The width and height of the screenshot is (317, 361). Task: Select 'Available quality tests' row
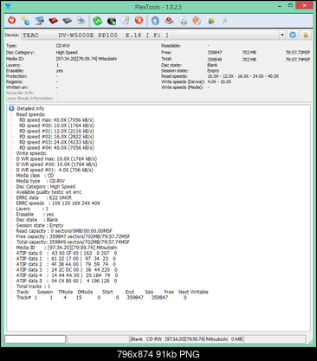pos(49,192)
